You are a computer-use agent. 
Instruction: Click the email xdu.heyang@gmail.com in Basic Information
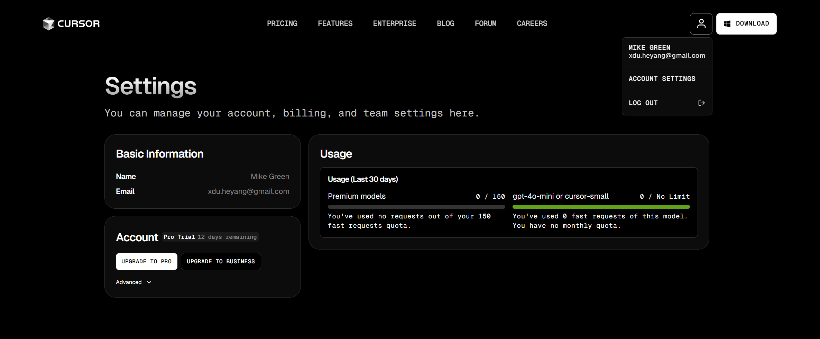tap(248, 191)
